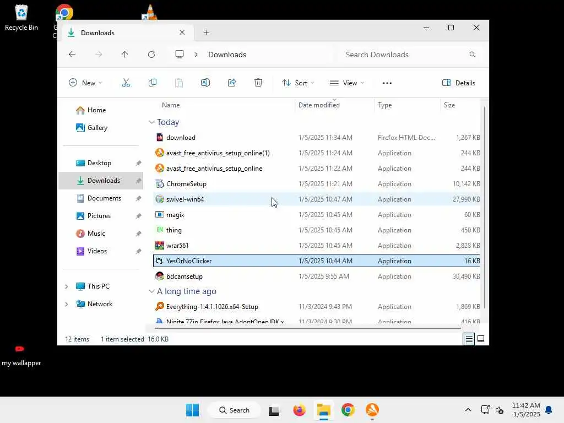Click the horizontal scrollbar of the file list
564x423 pixels.
[x=307, y=328]
